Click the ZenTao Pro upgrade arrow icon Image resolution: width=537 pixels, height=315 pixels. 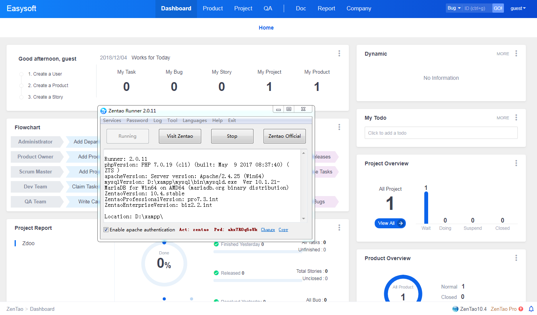(521, 309)
